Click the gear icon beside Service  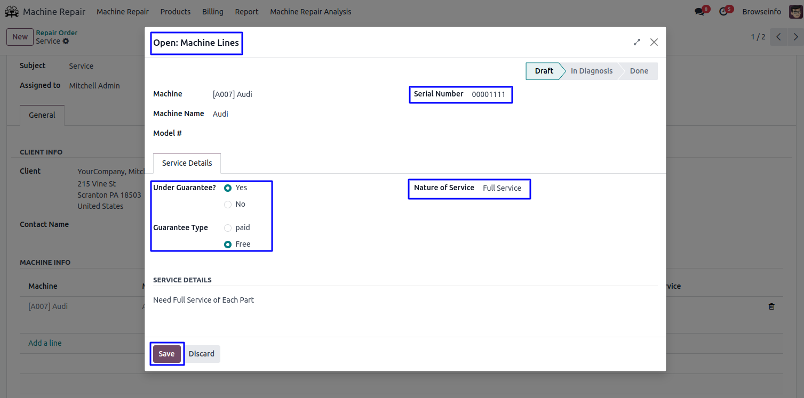click(x=66, y=41)
